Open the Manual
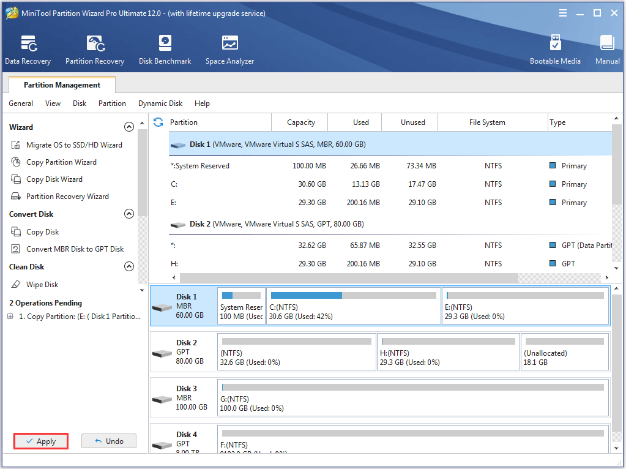The height and width of the screenshot is (469, 626). coord(607,50)
